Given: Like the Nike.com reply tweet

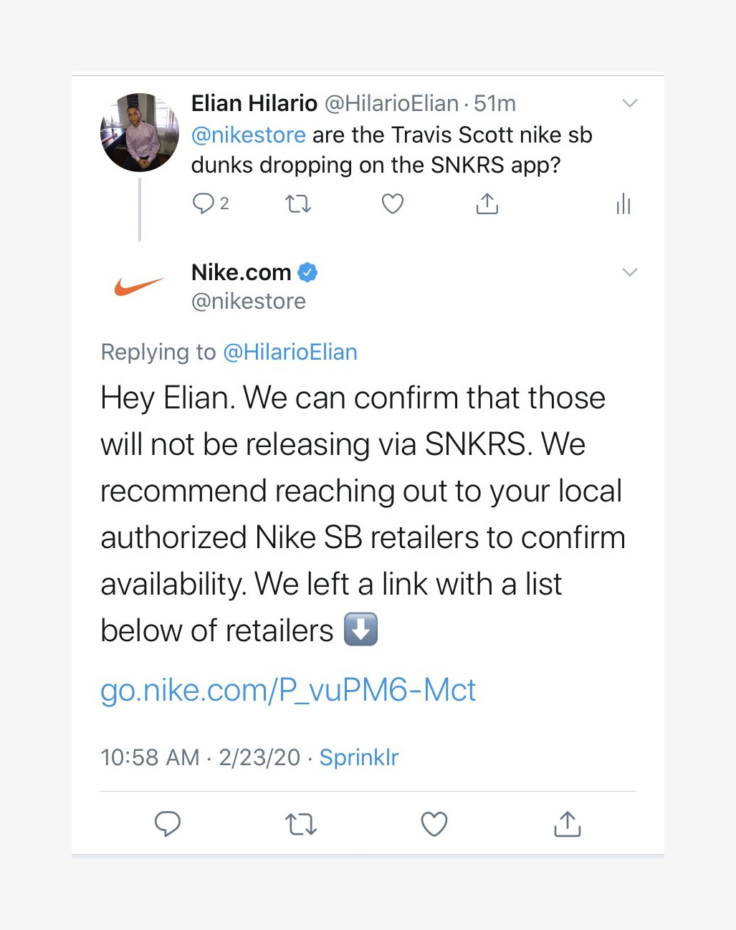Looking at the screenshot, I should click(434, 824).
